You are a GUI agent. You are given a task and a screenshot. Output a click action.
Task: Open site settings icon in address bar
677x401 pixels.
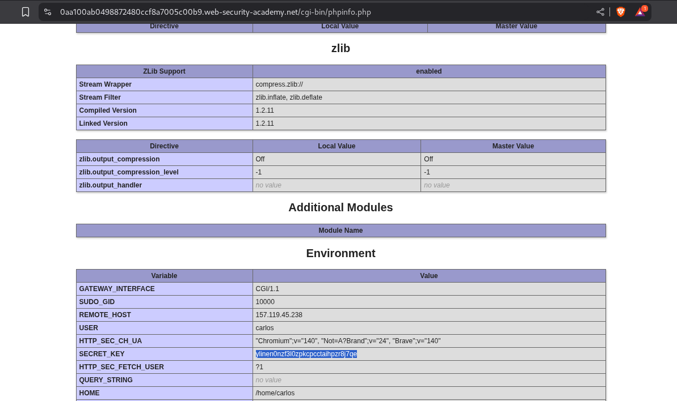coord(48,12)
